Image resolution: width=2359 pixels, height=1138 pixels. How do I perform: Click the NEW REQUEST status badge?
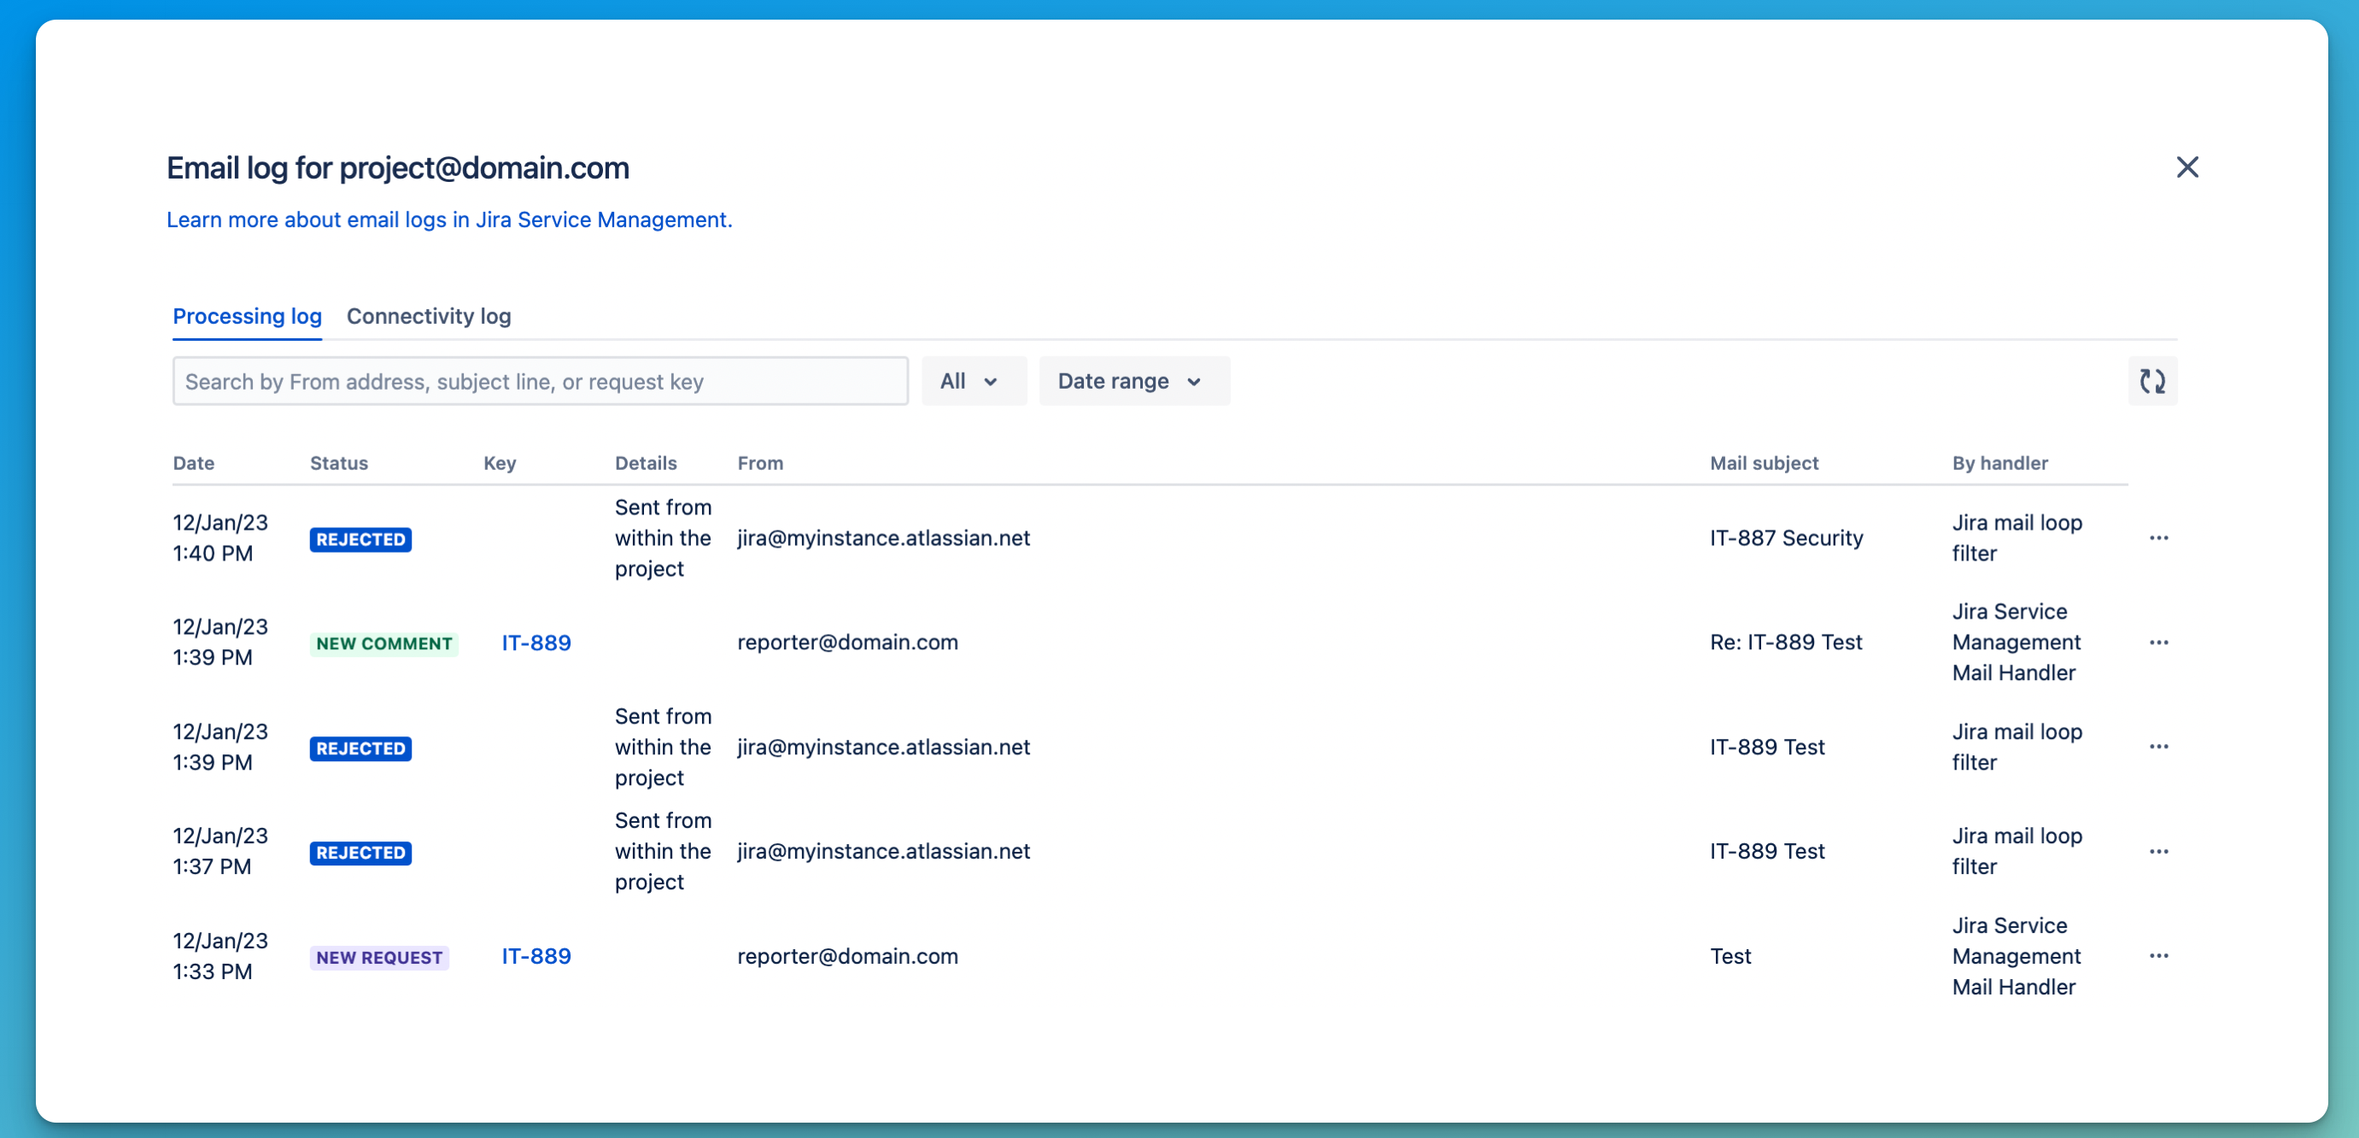tap(379, 957)
